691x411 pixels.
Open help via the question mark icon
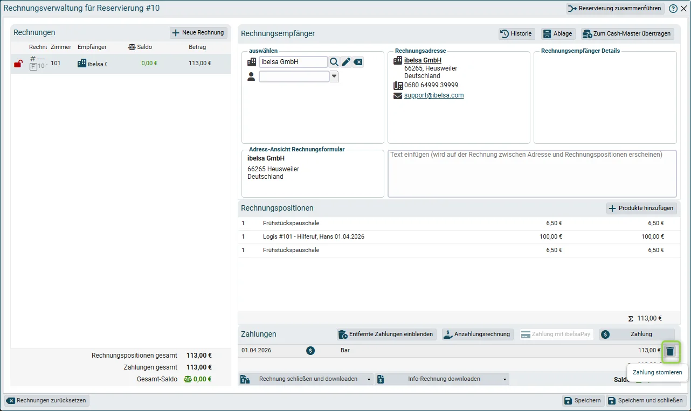coord(673,9)
